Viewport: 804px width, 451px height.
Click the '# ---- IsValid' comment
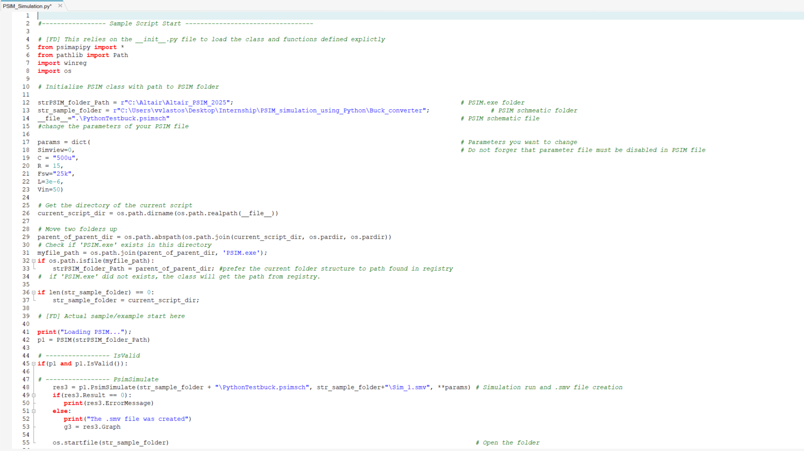(x=89, y=356)
